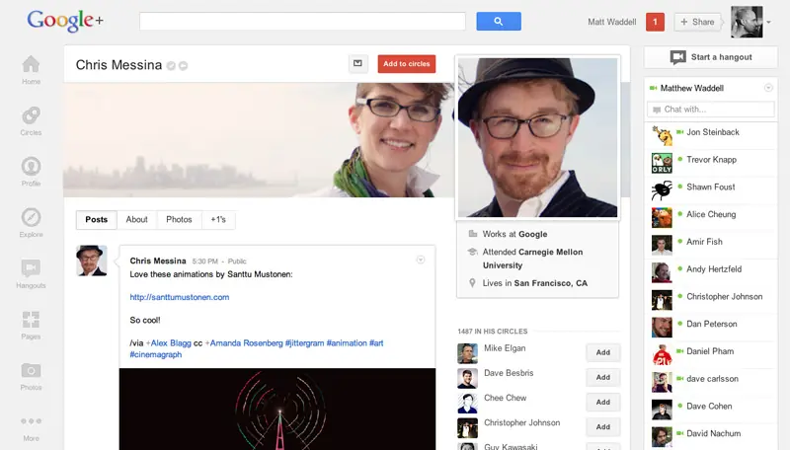The image size is (790, 450).
Task: Click Alice Cheung's chat avatar
Action: 662,218
